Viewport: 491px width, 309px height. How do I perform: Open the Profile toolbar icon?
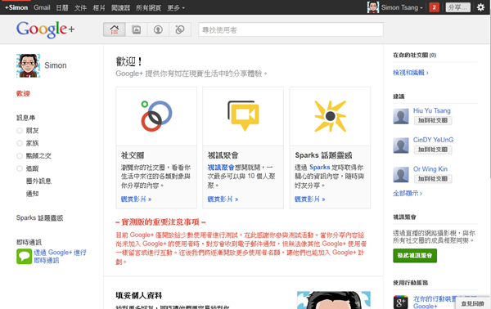(158, 29)
